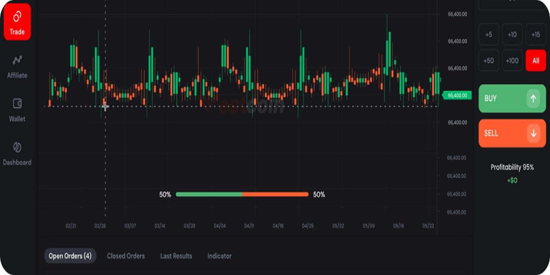550x275 pixels.
Task: Open the Indicator tab
Action: click(220, 256)
